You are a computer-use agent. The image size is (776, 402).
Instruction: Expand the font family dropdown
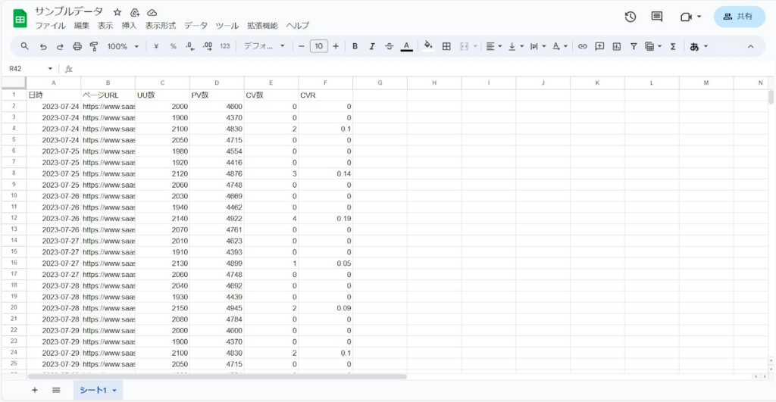click(x=264, y=46)
